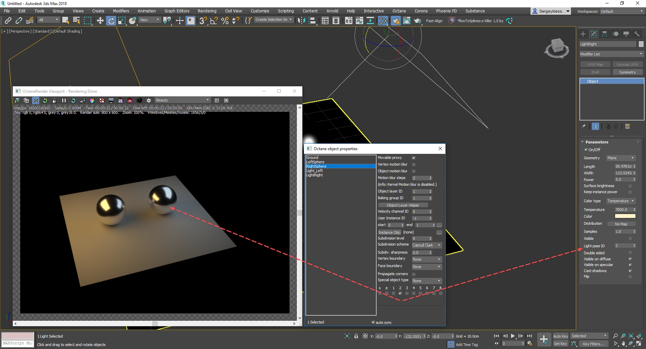Open the Graph Editors menu
The image size is (646, 349).
(x=177, y=11)
